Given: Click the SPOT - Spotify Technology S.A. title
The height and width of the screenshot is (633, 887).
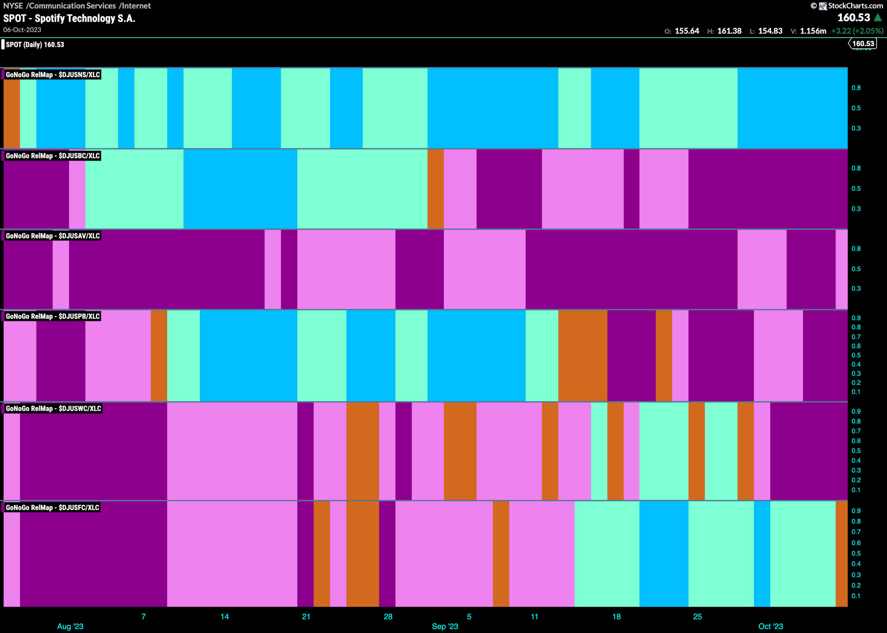Looking at the screenshot, I should 69,18.
